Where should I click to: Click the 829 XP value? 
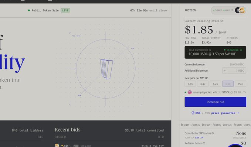click(199, 137)
